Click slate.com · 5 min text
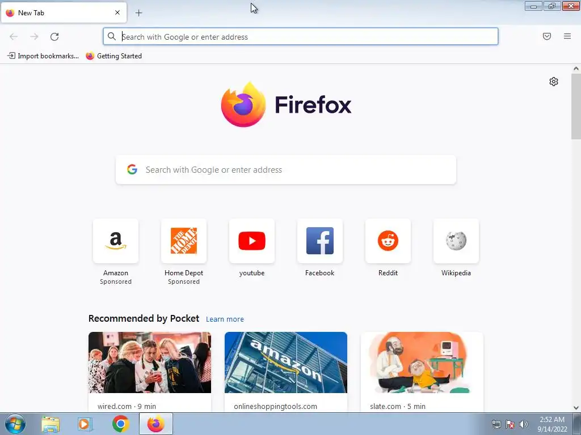 [x=398, y=406]
